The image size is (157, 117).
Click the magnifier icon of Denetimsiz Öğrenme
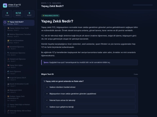pyautogui.click(x=8, y=53)
